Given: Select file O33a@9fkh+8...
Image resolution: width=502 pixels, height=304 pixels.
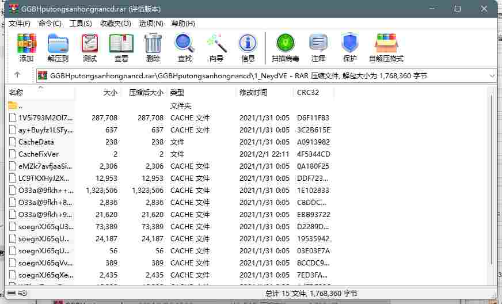Looking at the screenshot, I should point(45,203).
